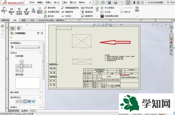This screenshot has height=115, width=175.
Task: Insert a Revision Cloud (修订云)
Action: (125, 12)
